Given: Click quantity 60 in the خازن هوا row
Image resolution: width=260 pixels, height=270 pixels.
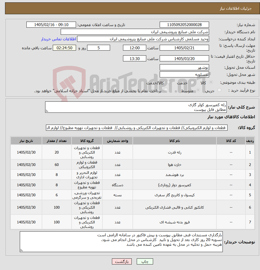Looking at the screenshot, I should (56, 165).
